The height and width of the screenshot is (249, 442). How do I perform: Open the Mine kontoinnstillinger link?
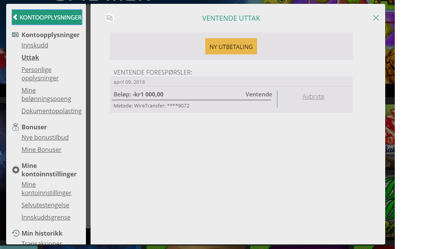(46, 189)
